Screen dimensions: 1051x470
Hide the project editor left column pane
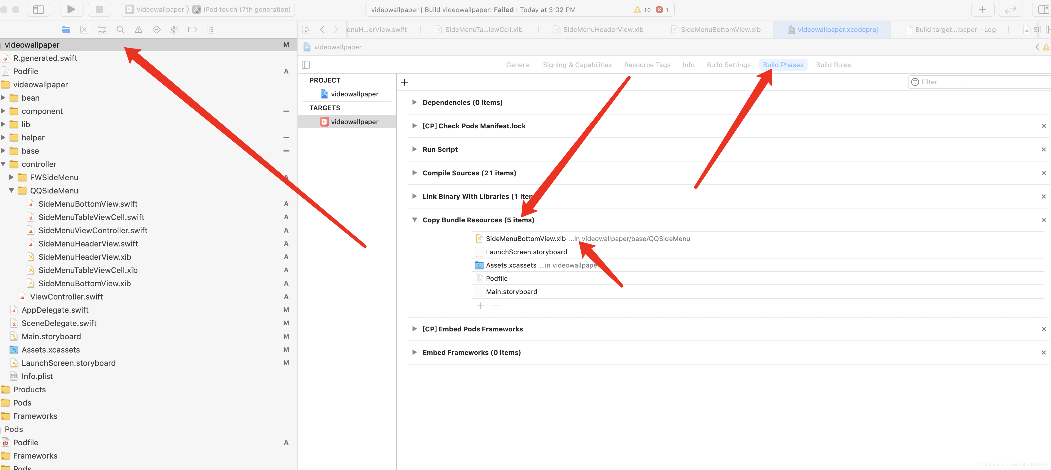click(x=306, y=65)
